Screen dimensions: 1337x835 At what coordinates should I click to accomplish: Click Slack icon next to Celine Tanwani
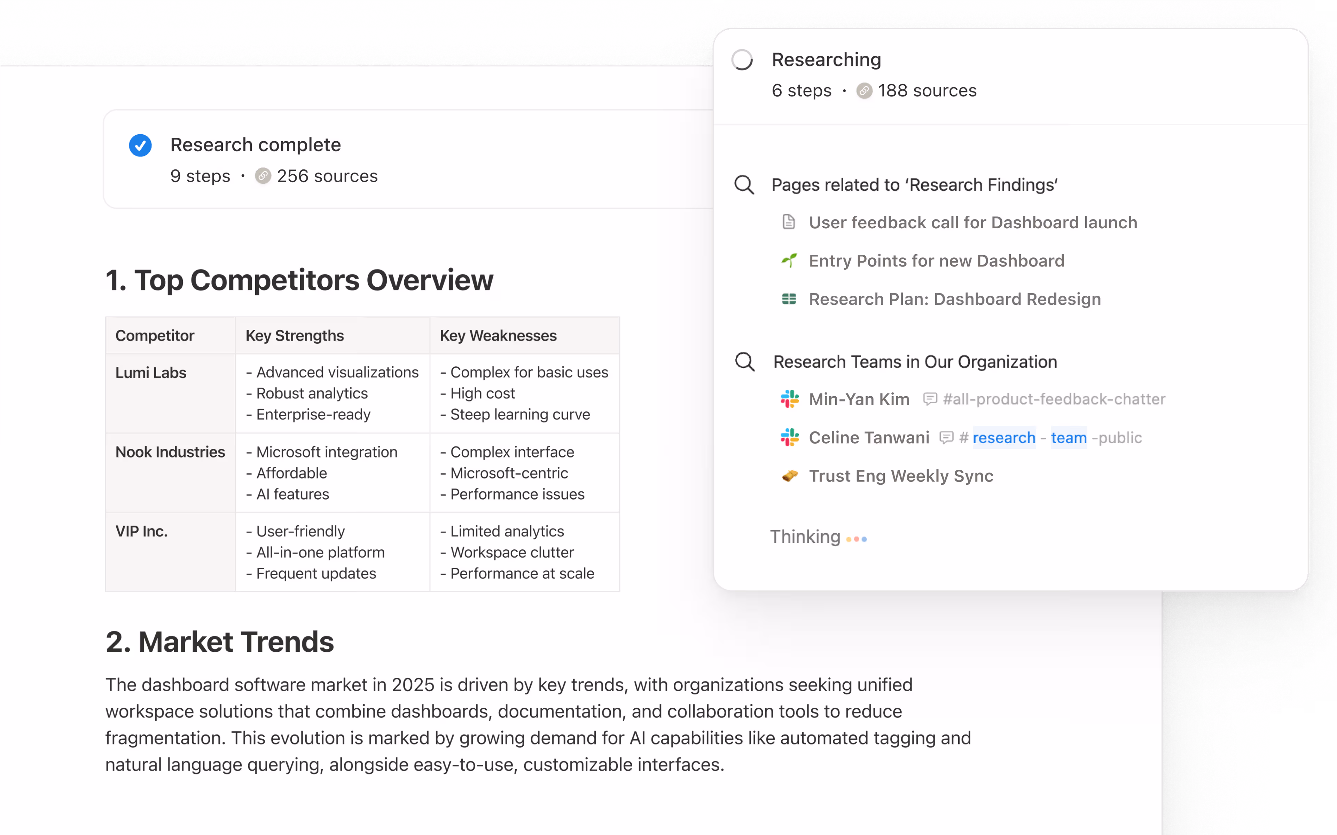(789, 437)
